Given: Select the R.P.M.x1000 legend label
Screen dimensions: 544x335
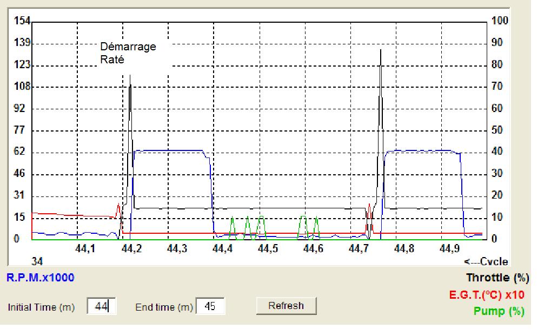Looking at the screenshot, I should tap(40, 278).
